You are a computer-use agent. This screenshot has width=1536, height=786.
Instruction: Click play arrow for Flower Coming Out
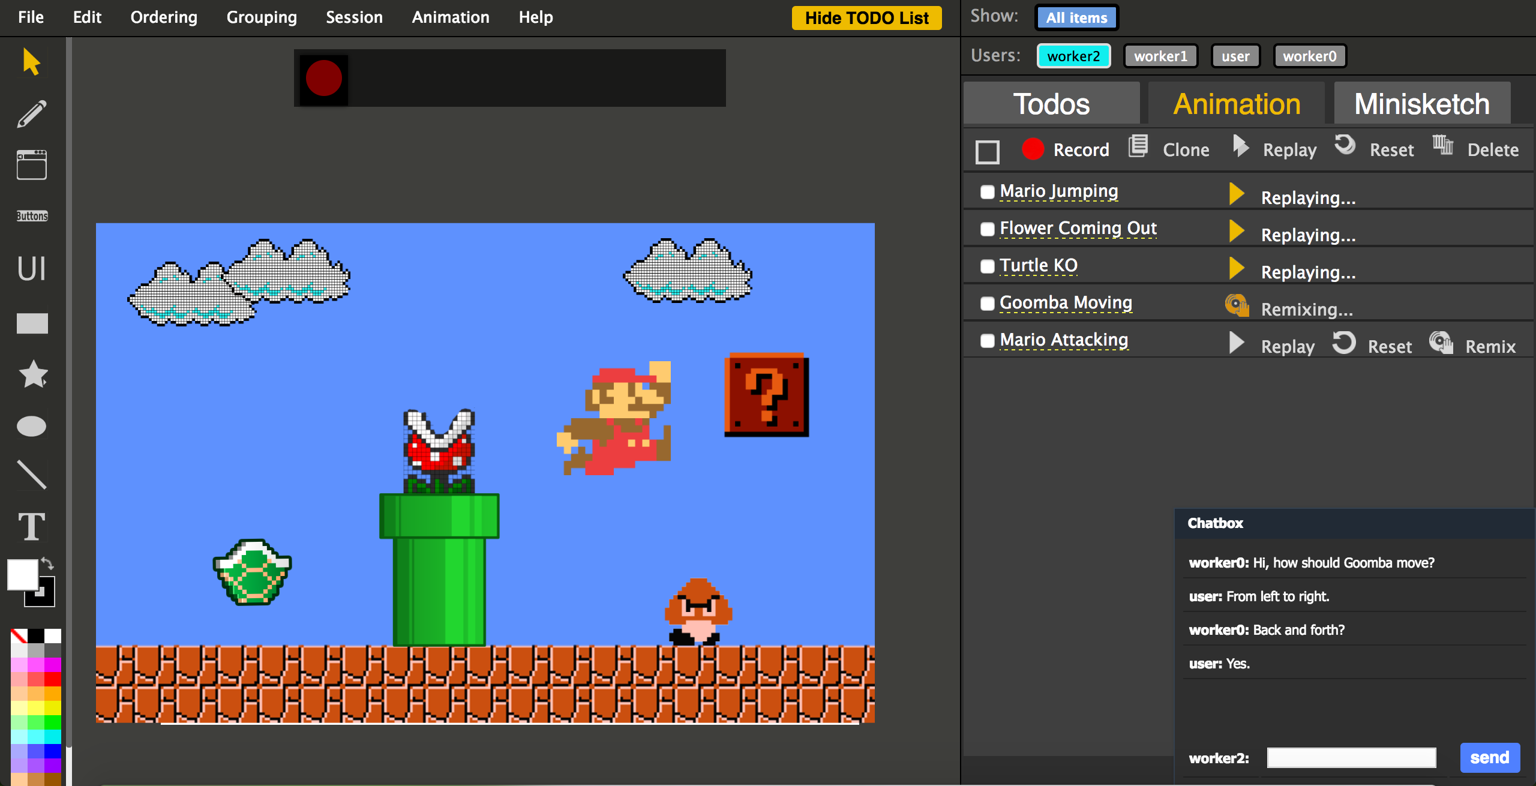[x=1237, y=231]
